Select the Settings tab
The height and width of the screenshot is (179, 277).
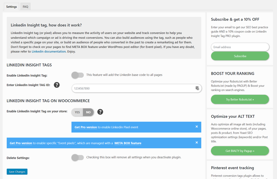(11, 6)
